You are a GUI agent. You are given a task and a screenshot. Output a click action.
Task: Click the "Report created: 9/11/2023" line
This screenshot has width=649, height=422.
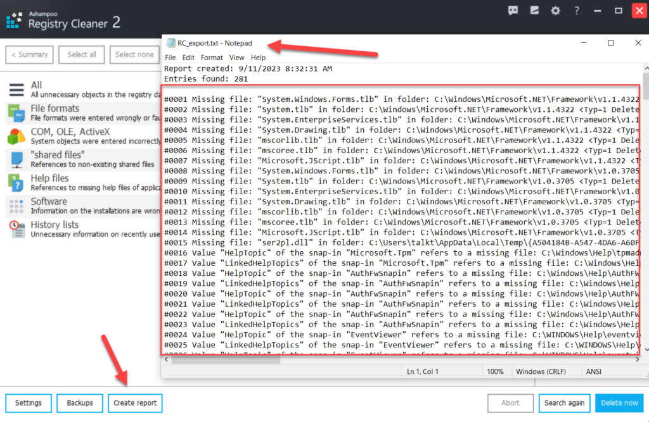pos(248,68)
